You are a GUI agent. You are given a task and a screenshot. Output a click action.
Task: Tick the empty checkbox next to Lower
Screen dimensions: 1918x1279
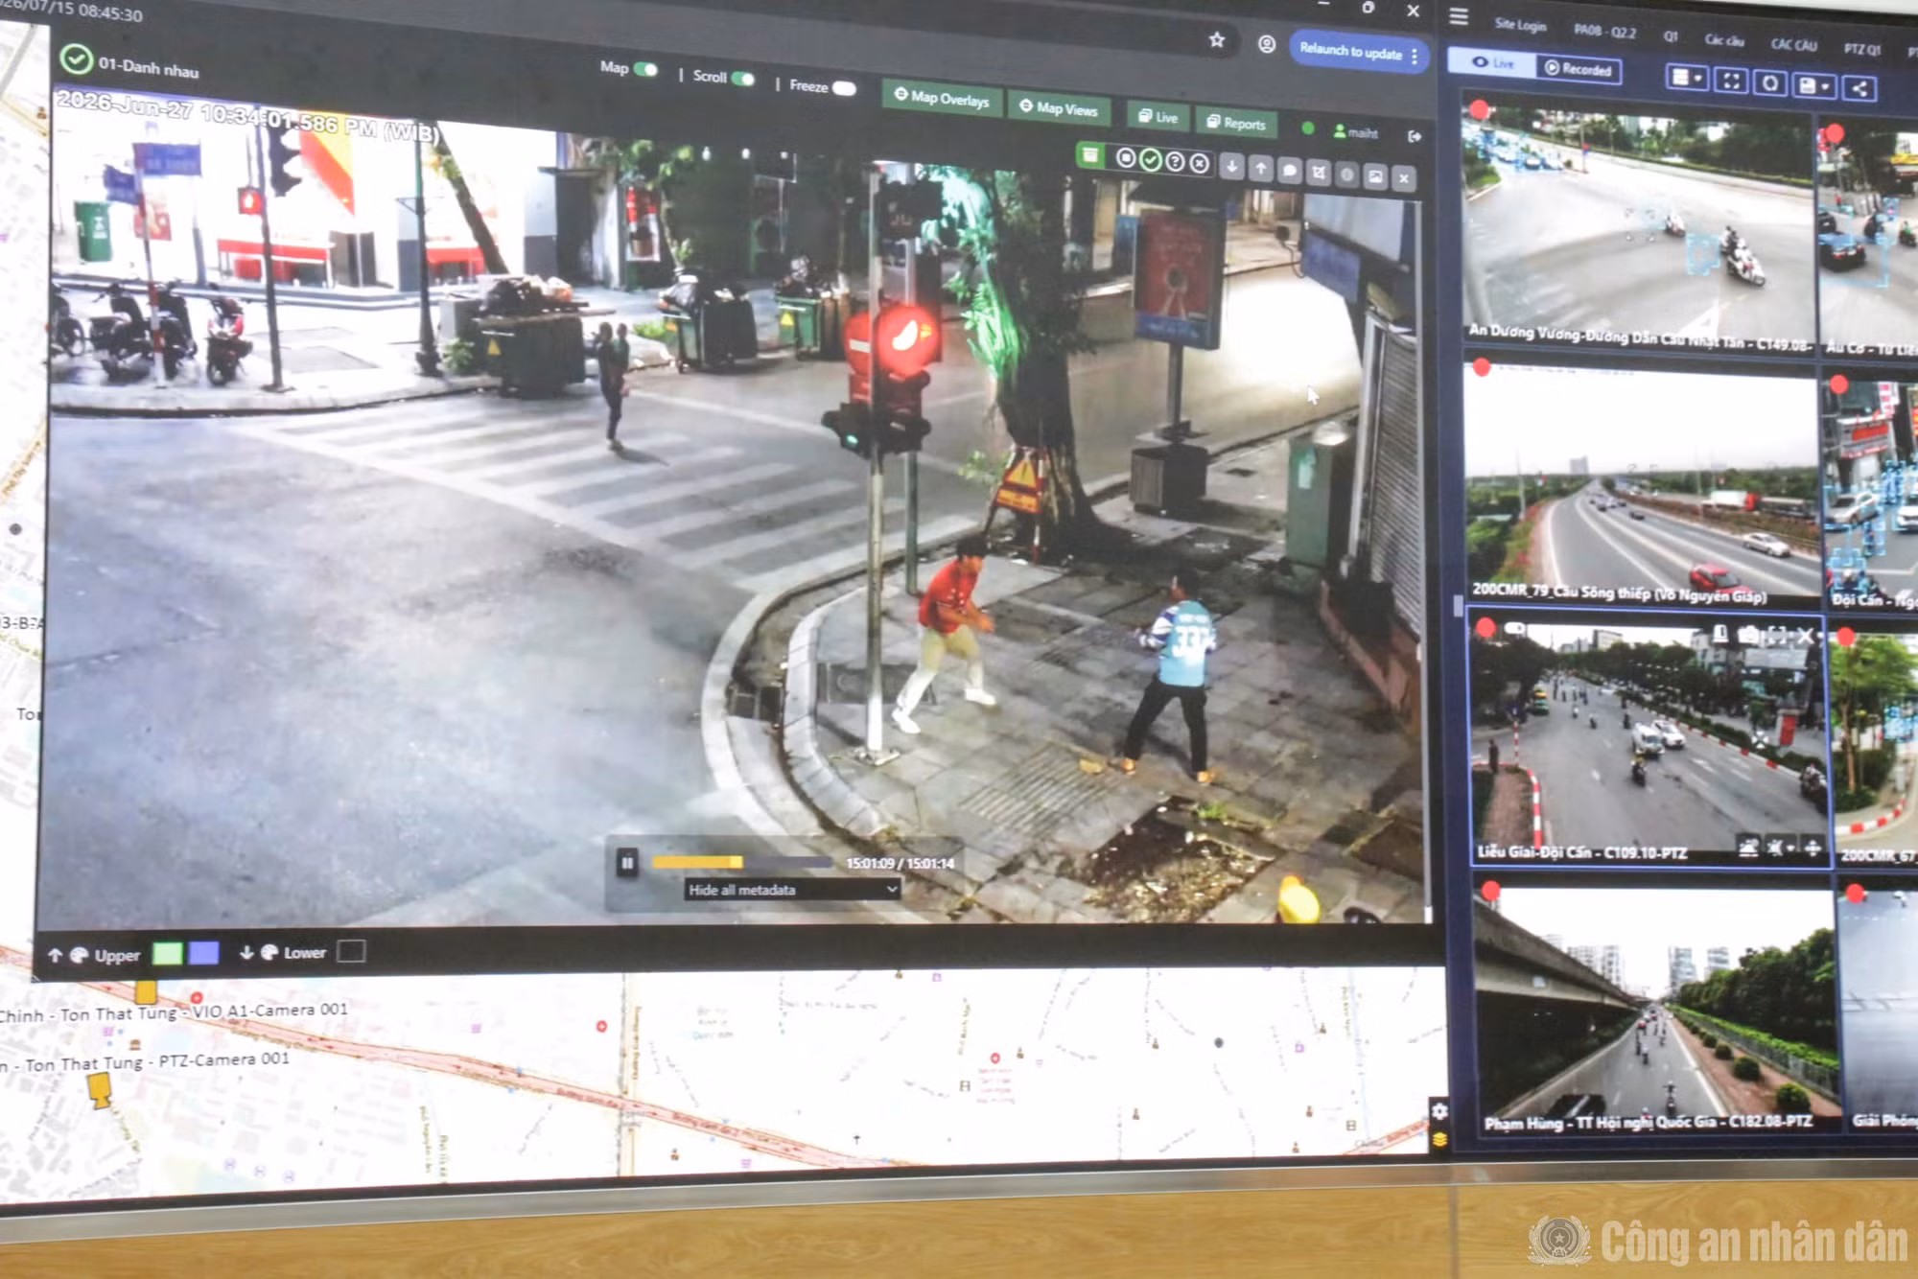pyautogui.click(x=351, y=950)
